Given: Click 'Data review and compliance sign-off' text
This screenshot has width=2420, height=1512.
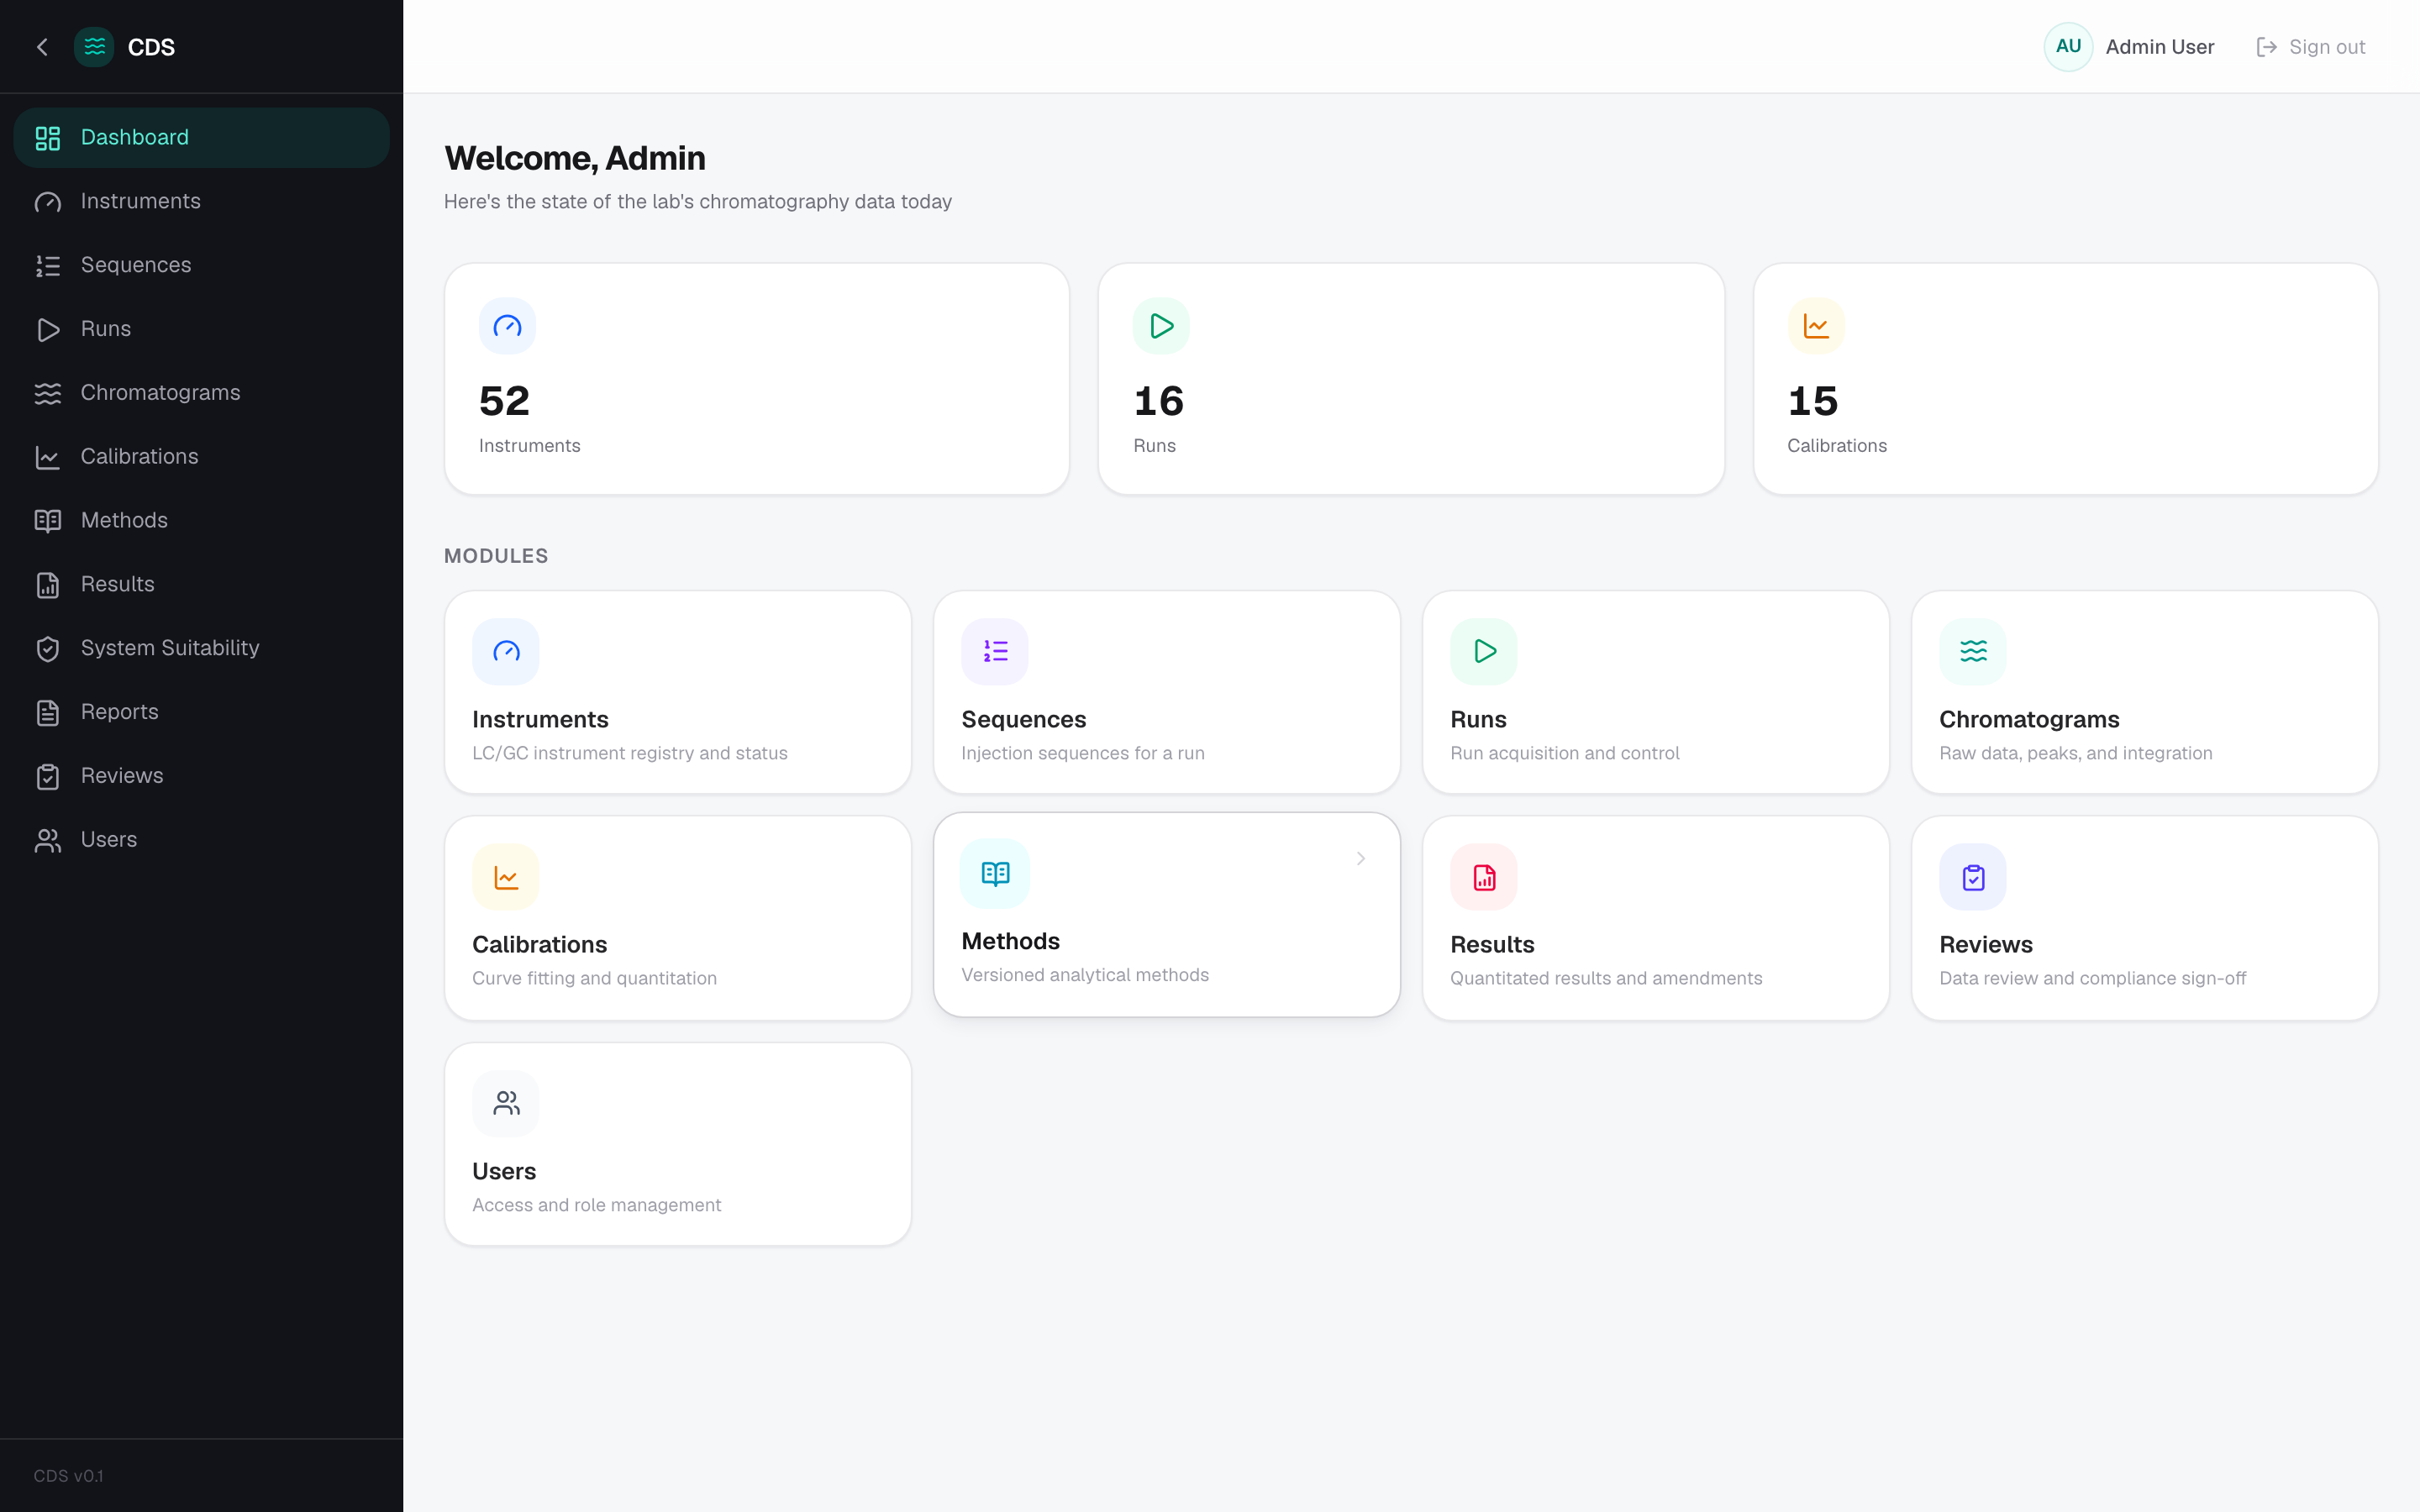Looking at the screenshot, I should coord(2092,979).
